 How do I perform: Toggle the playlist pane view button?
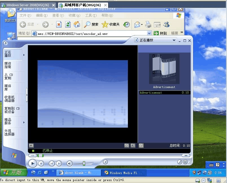tap(141, 146)
